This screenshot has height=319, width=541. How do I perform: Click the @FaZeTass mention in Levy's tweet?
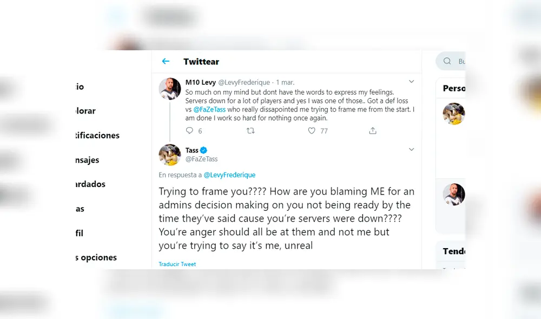pos(209,110)
